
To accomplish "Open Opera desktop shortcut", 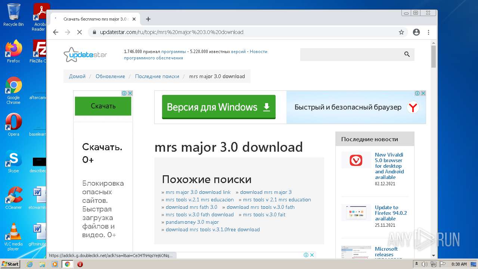I will 13,125.
